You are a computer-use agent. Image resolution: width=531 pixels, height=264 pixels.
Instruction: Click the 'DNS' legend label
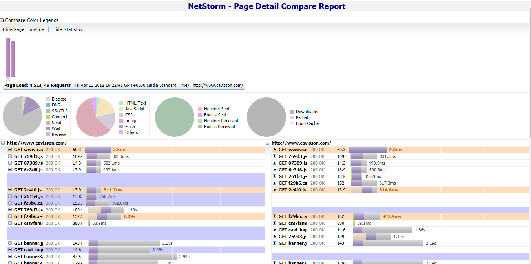coord(56,105)
